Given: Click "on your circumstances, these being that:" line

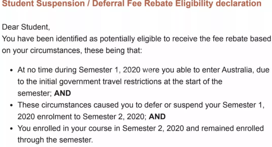Looking at the screenshot, I should point(72,50).
